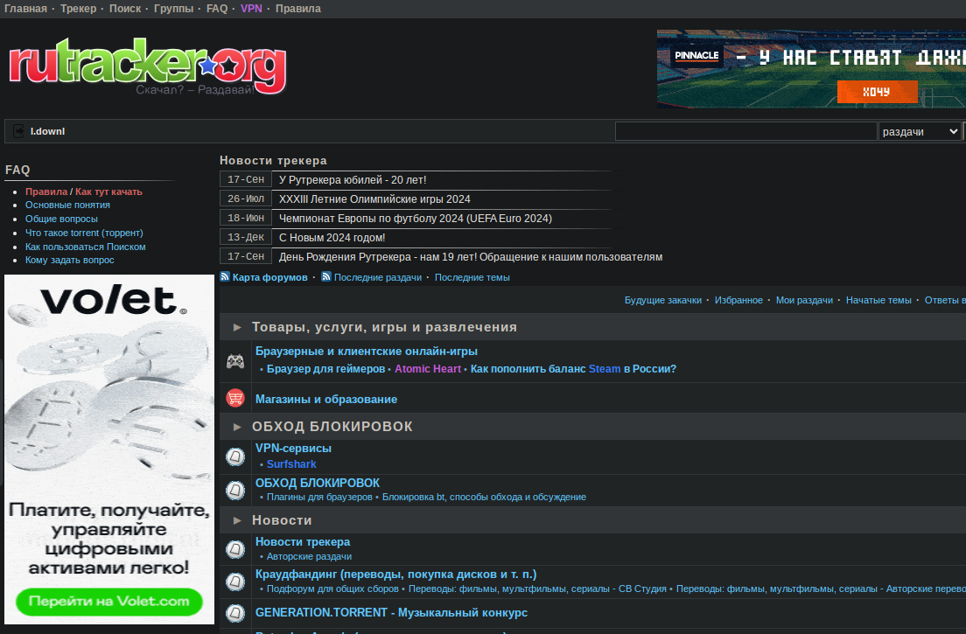Open Основные понятия FAQ link
This screenshot has height=634, width=966.
67,205
